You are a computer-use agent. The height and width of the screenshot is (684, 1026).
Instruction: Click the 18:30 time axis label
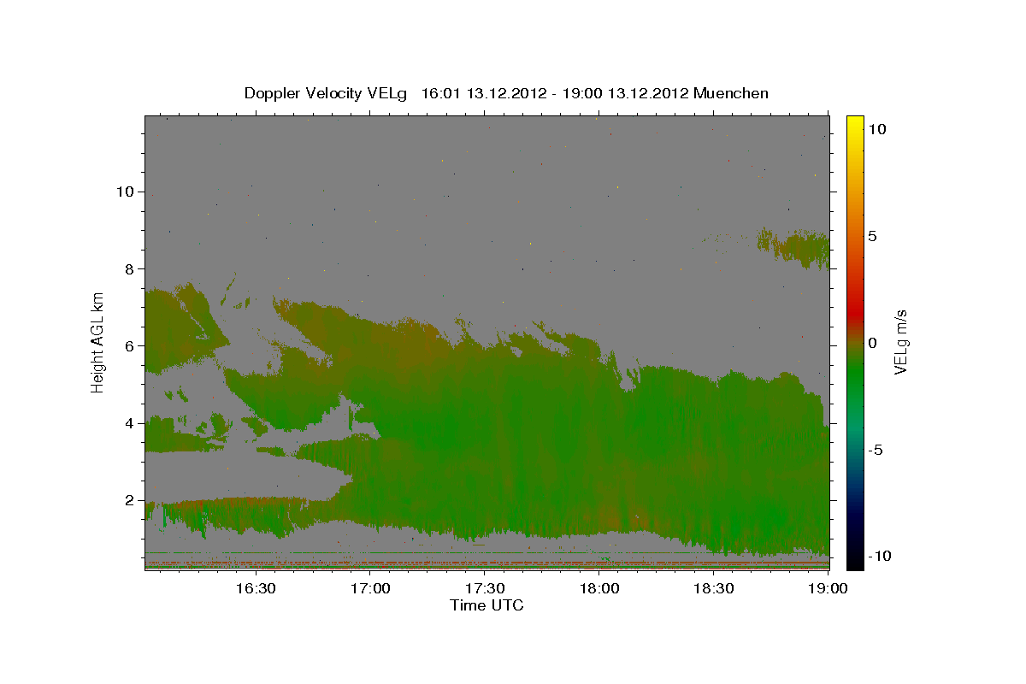coord(714,588)
